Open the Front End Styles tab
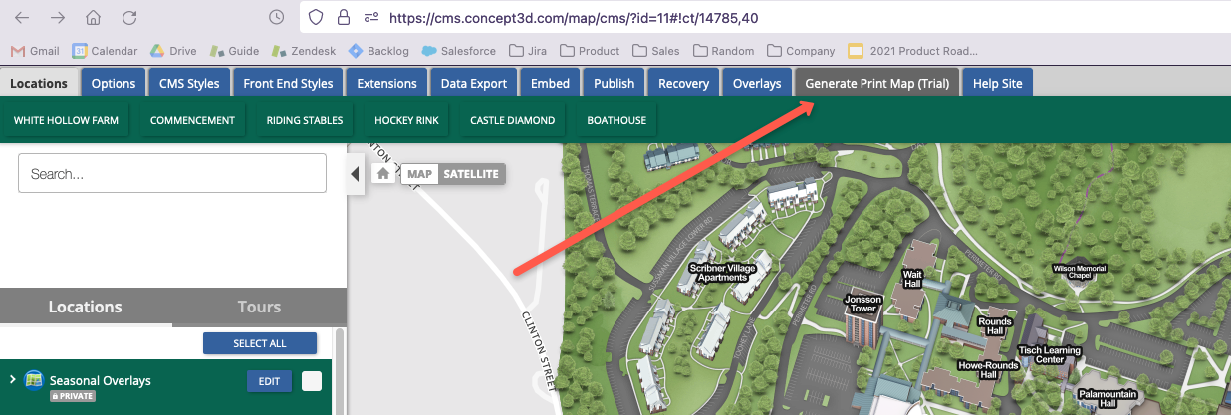The width and height of the screenshot is (1231, 415). pos(289,83)
